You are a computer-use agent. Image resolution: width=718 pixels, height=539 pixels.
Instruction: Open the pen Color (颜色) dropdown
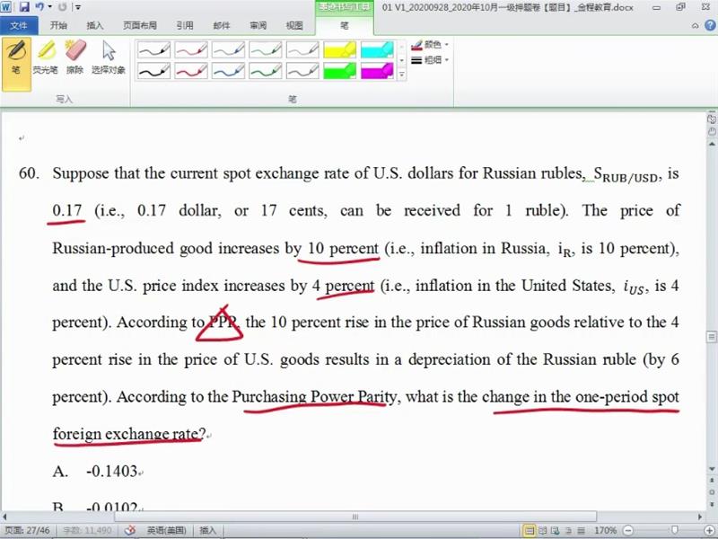tap(430, 44)
